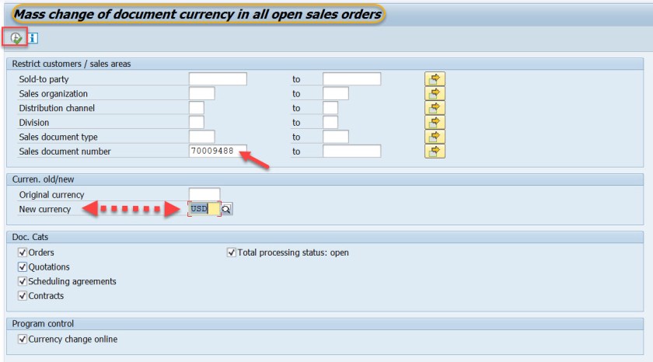Select the Distribution channel from field
The image size is (653, 362).
(197, 108)
